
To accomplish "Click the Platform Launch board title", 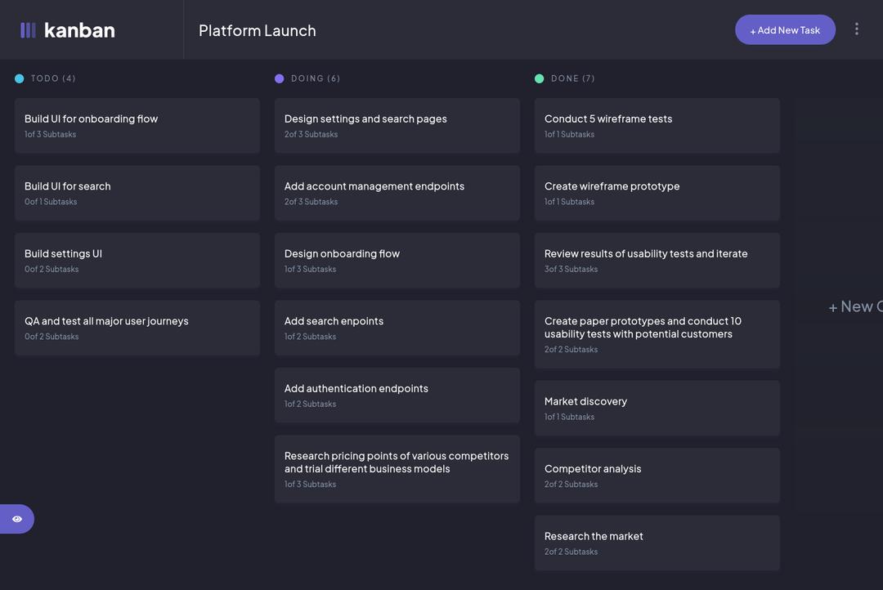I will (x=258, y=30).
